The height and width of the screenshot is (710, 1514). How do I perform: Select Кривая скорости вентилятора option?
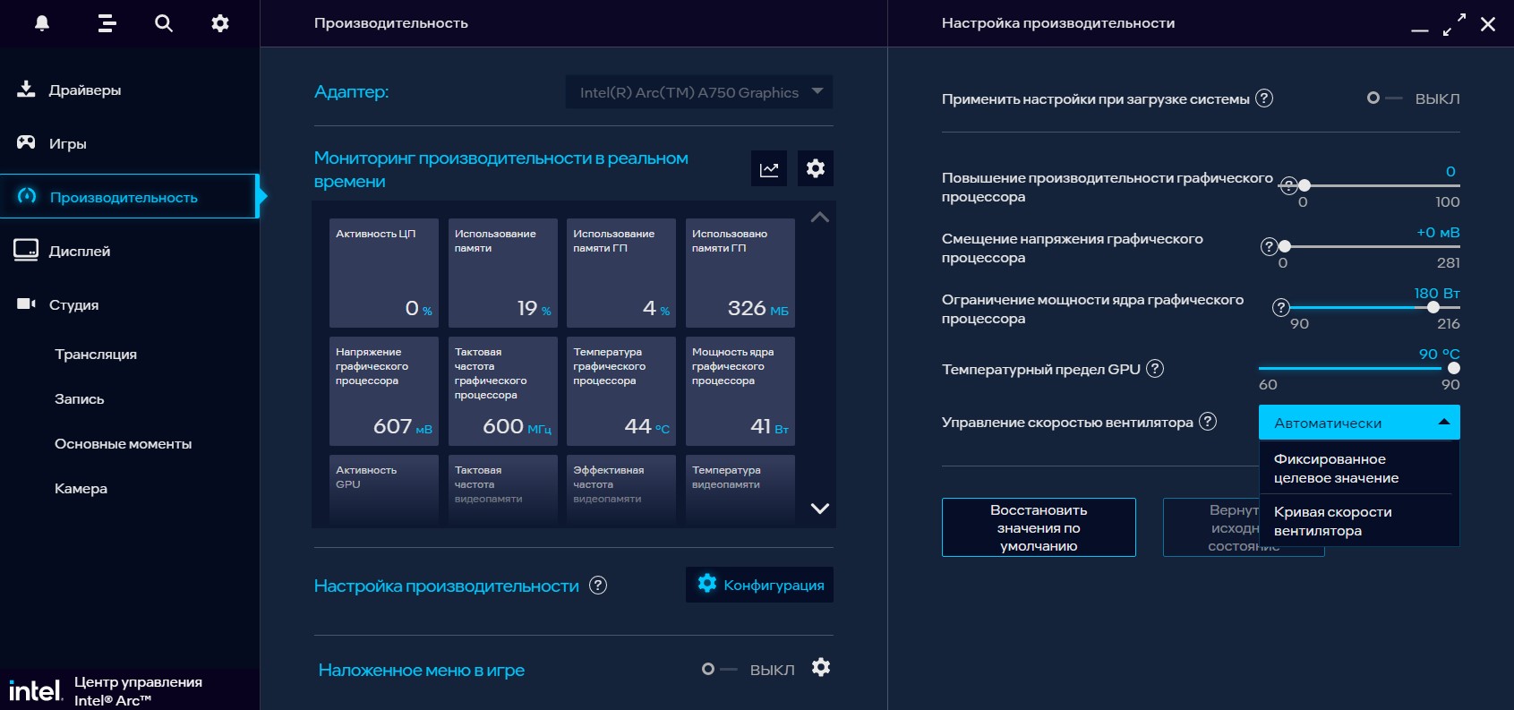pos(1359,521)
